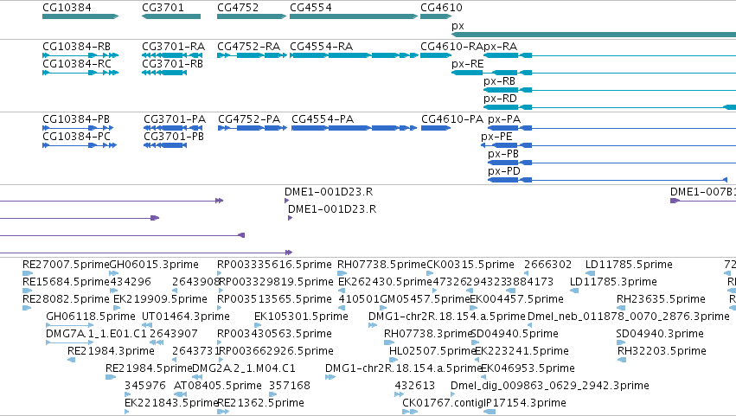This screenshot has width=736, height=416.
Task: Click the RE21984.3prime EST label
Action: click(x=111, y=351)
